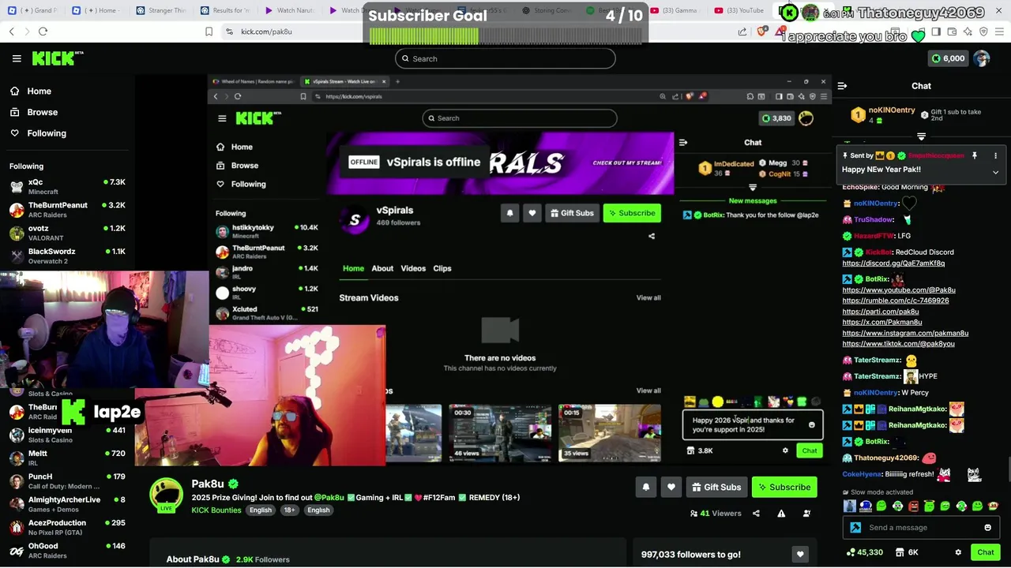Screen dimensions: 1011x568
Task: Open the youtube.com/@Pak8u link in chat
Action: click(899, 290)
